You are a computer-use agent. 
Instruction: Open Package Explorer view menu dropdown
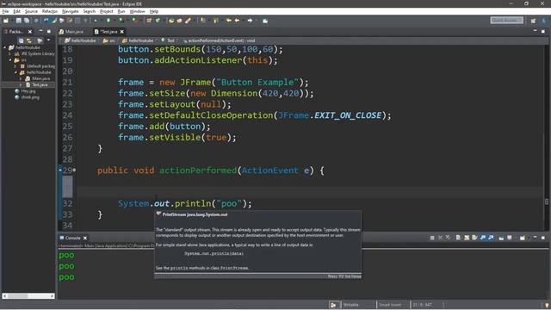(48, 40)
